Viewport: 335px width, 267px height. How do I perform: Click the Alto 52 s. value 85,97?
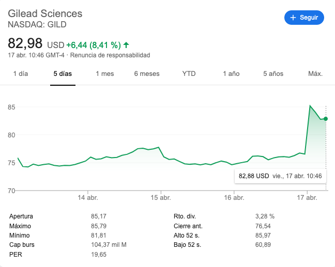pos(263,235)
